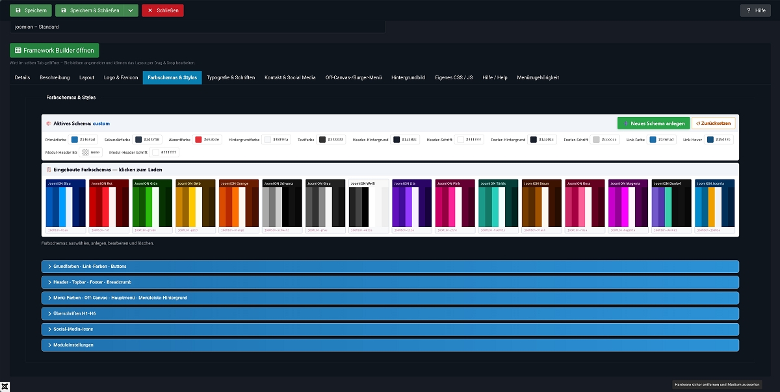The image size is (780, 392).
Task: Select Farbschemas & Styles tab
Action: tap(172, 77)
